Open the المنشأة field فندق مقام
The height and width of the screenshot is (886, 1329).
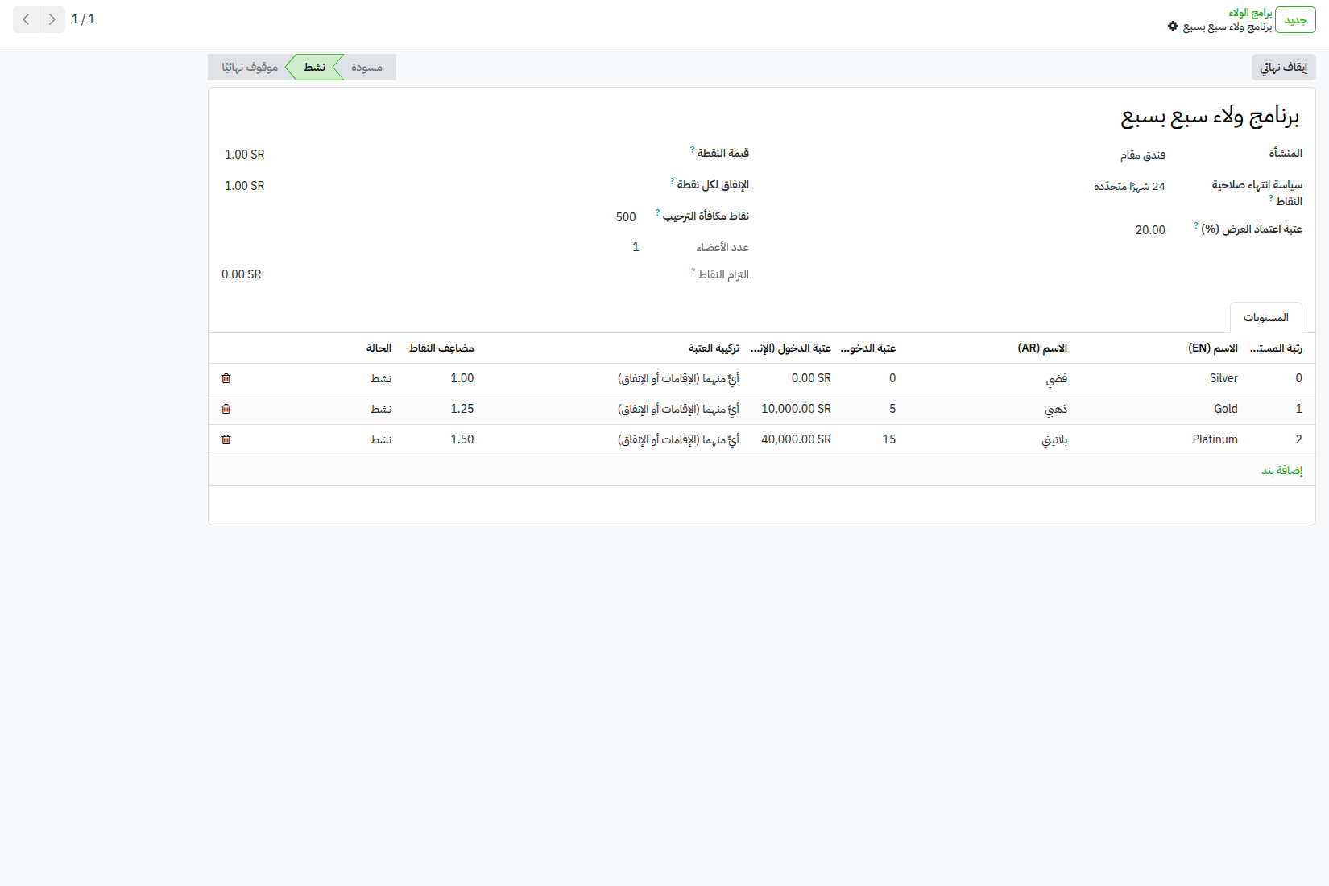coord(1143,155)
